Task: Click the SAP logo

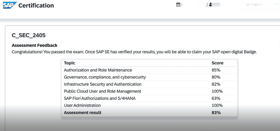Action: point(10,5)
